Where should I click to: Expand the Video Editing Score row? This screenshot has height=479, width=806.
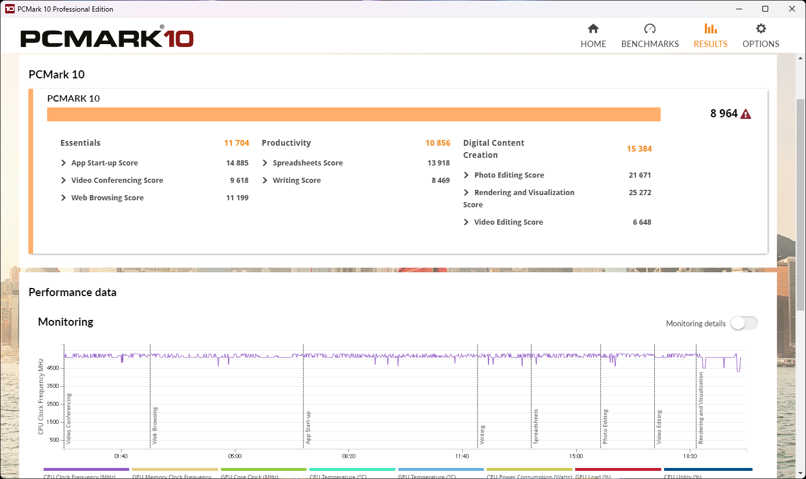[466, 222]
